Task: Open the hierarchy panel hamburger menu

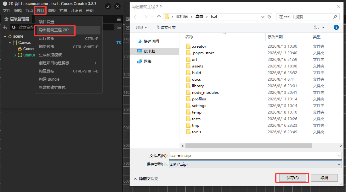Action: point(119,19)
